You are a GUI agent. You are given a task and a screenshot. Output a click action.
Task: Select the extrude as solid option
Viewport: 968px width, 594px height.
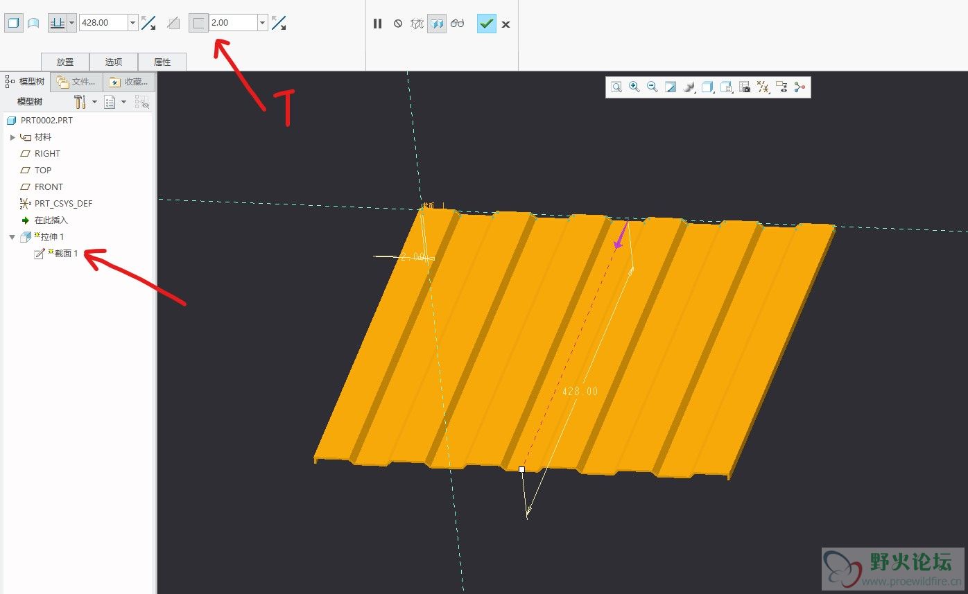click(13, 23)
